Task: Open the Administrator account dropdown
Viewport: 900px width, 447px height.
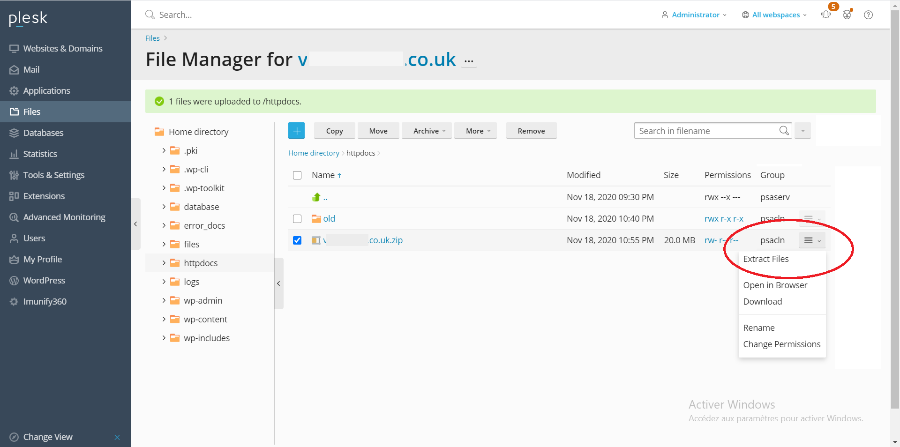Action: 695,15
